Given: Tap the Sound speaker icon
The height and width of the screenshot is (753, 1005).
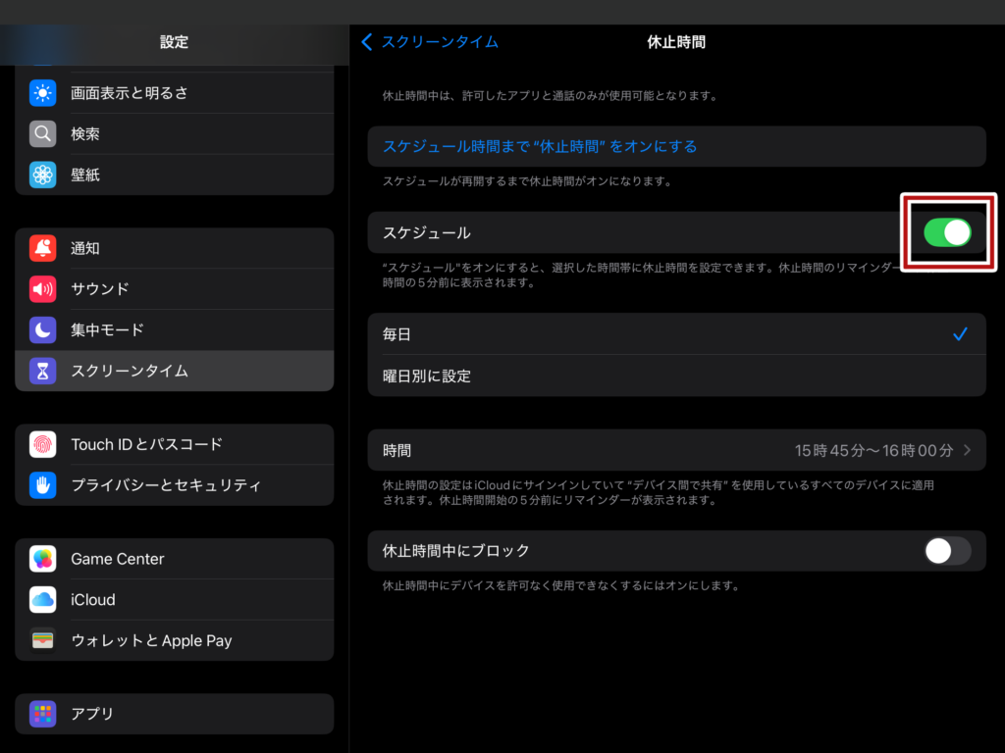Looking at the screenshot, I should (x=42, y=289).
